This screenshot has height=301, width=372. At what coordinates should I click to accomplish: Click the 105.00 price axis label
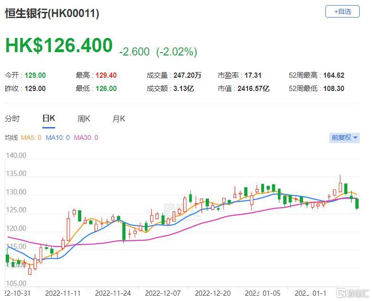16,283
